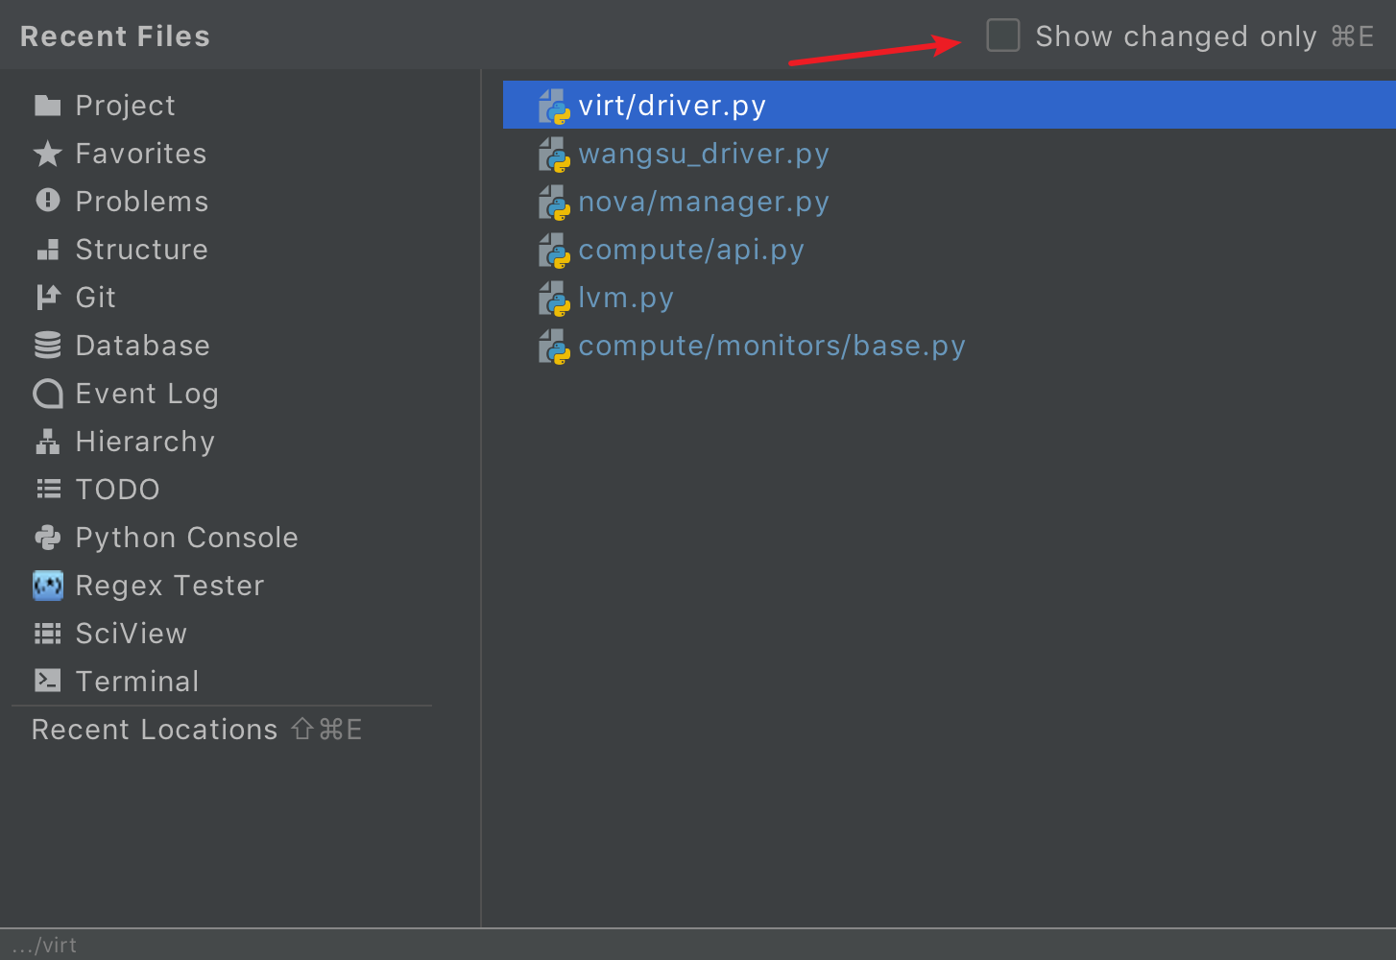Click the Database cylinder icon
Screen dimensions: 1396x960
coord(47,346)
